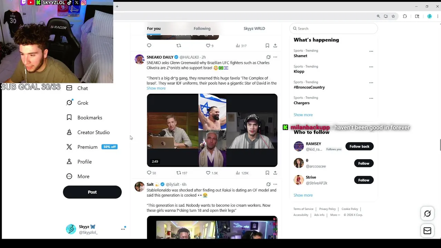Click Grok explain icon on Salt post
This screenshot has height=248, width=441.
[x=268, y=184]
